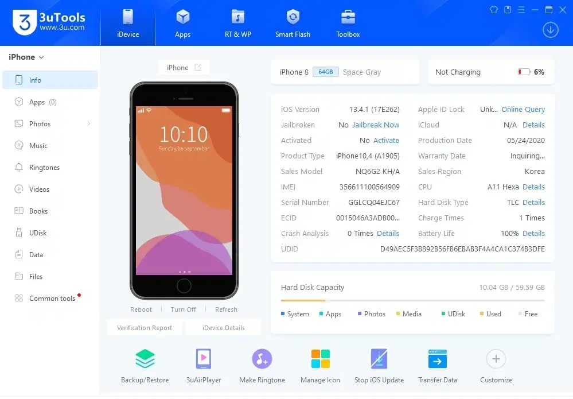Open iDevice Details

tap(224, 328)
